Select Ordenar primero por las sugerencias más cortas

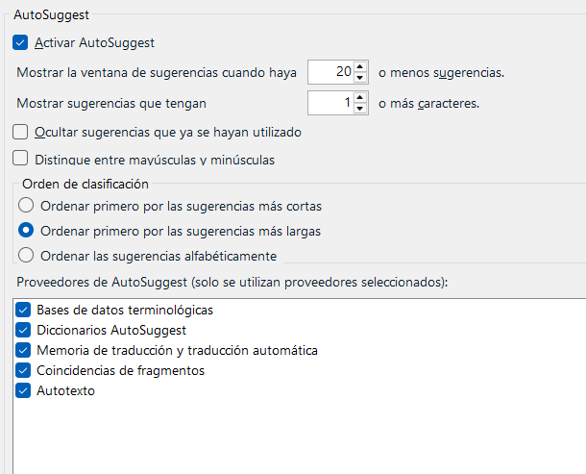[26, 206]
